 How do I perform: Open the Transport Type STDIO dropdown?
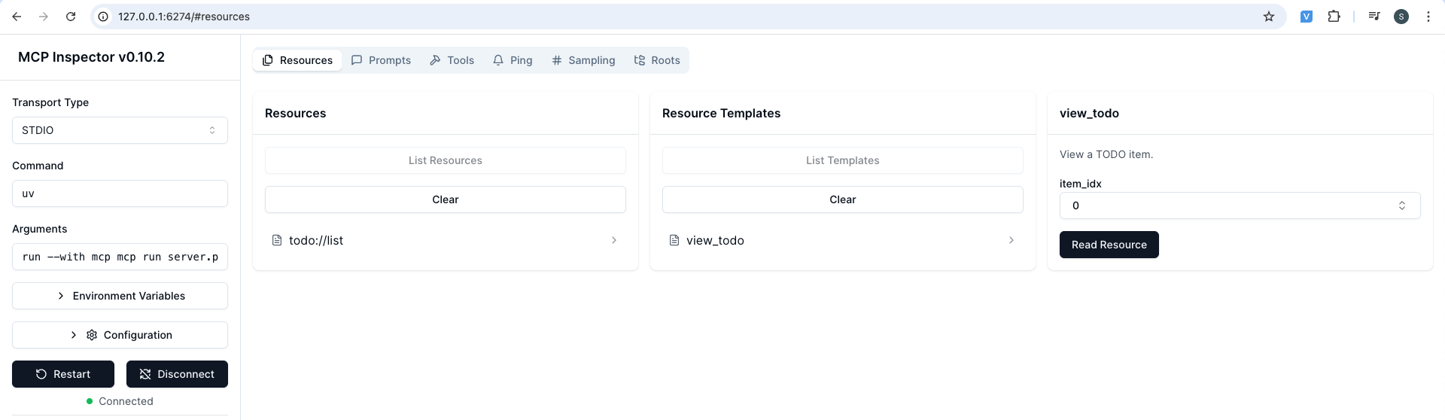pyautogui.click(x=120, y=130)
